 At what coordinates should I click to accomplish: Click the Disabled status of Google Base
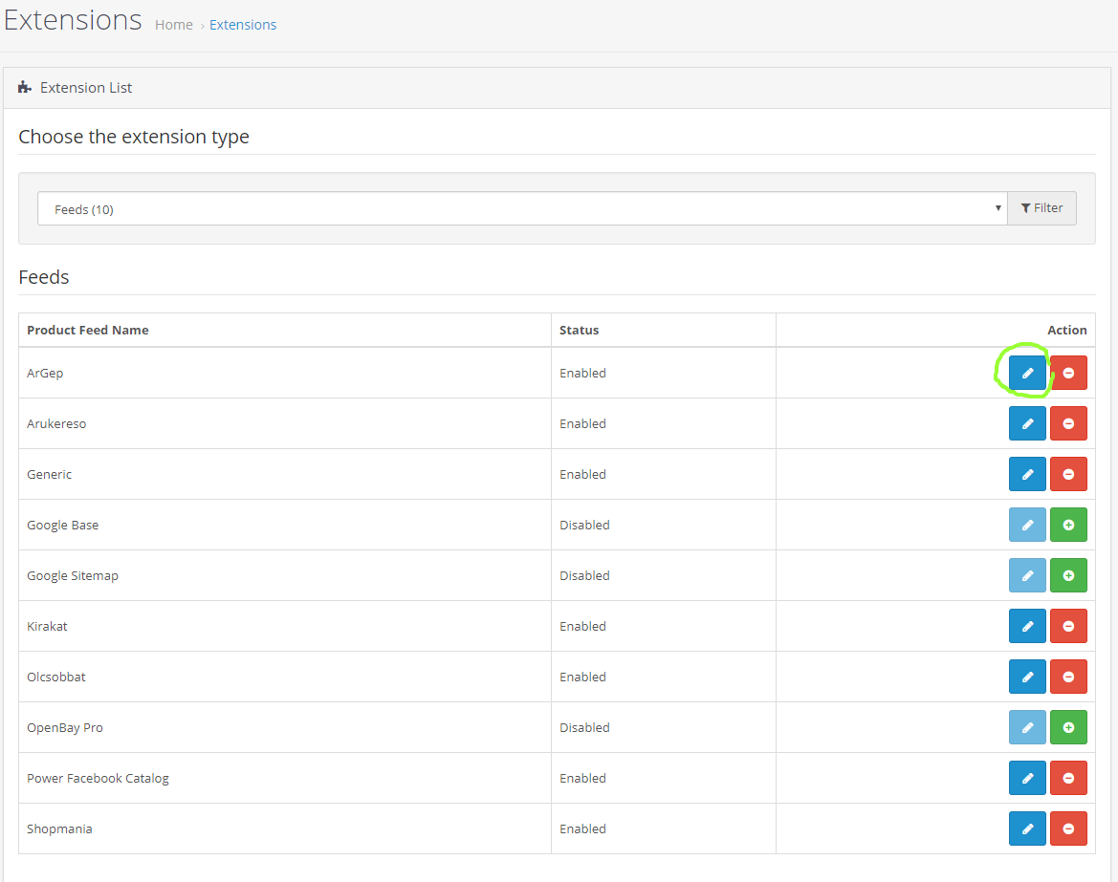pos(584,525)
